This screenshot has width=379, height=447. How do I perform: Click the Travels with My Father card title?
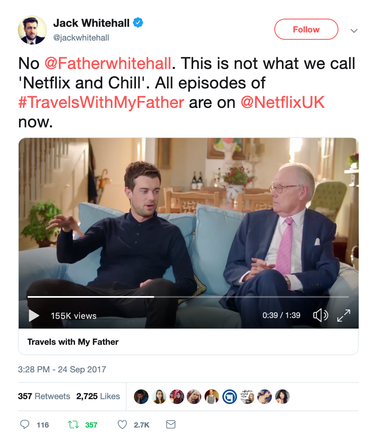(73, 342)
